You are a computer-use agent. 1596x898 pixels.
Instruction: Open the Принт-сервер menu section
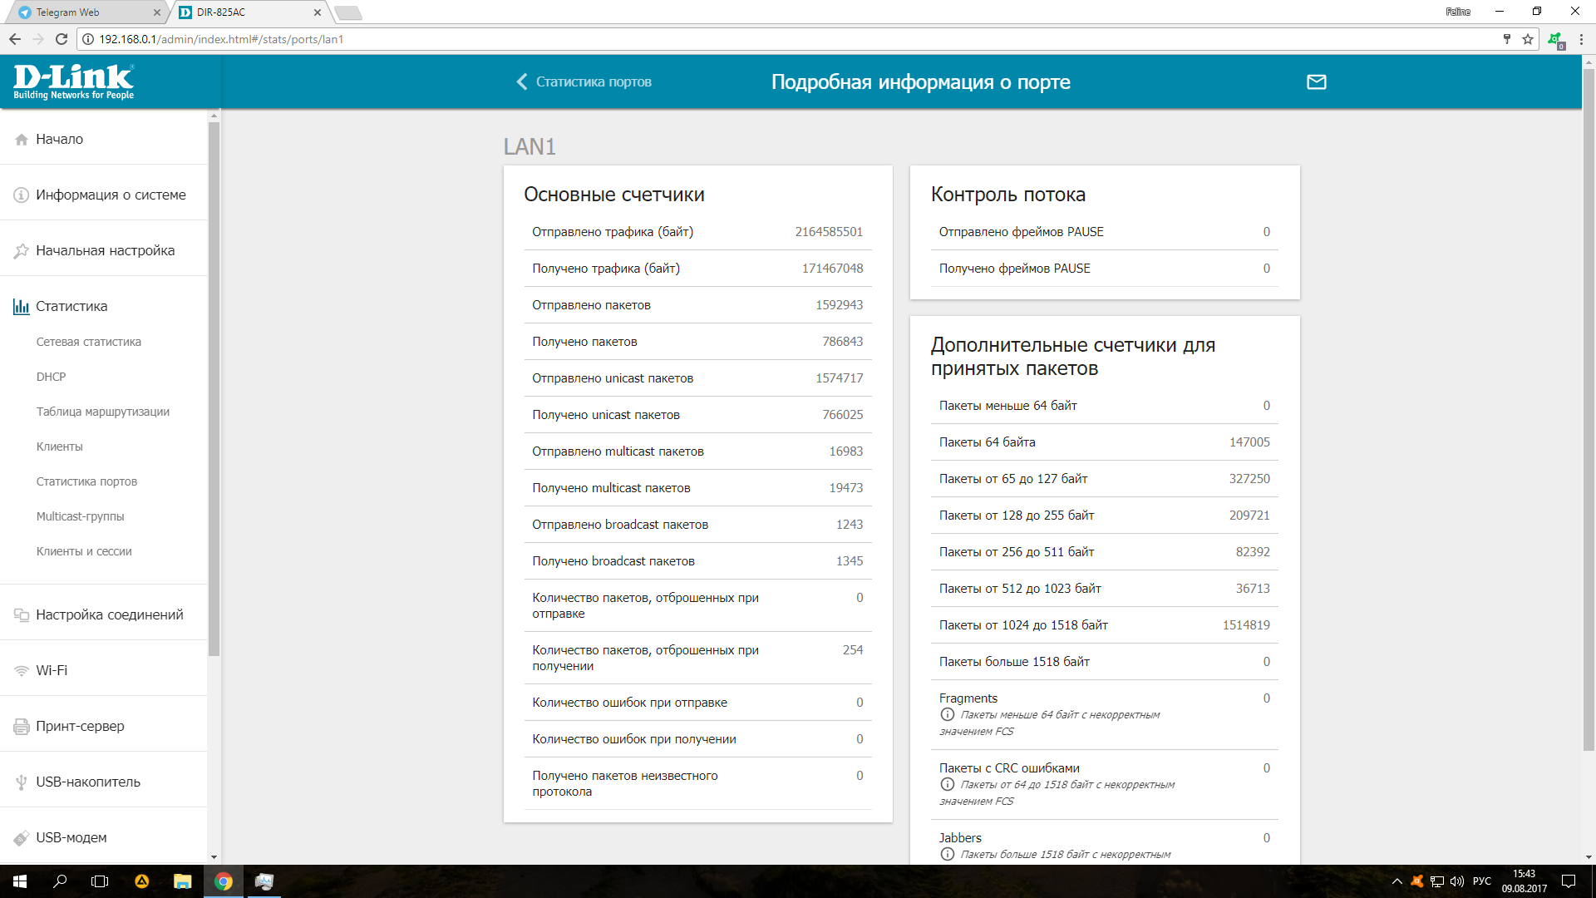pos(80,726)
